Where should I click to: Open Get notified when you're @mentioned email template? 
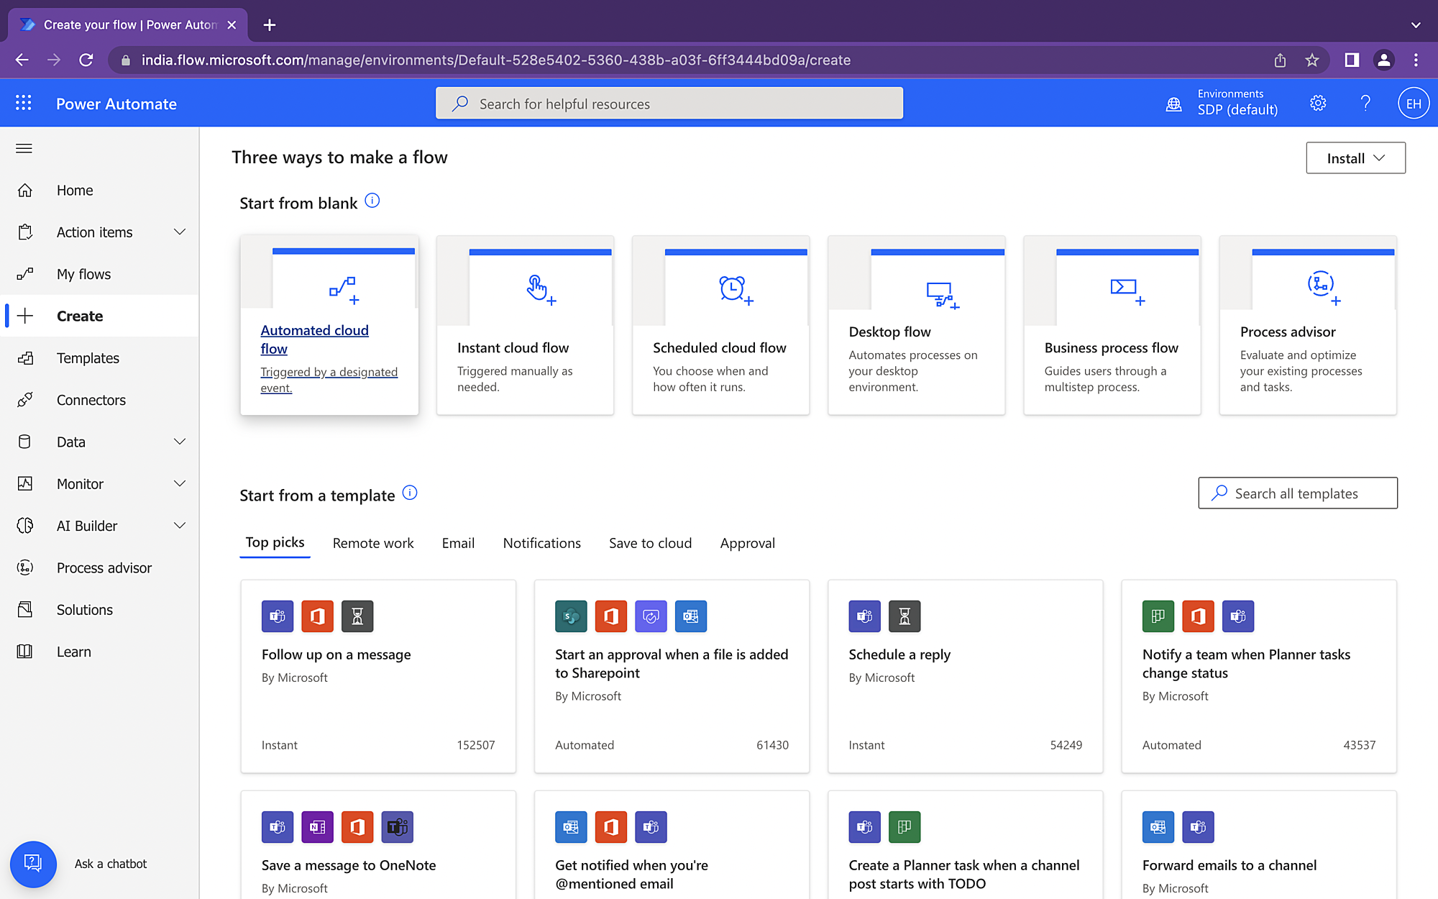672,845
